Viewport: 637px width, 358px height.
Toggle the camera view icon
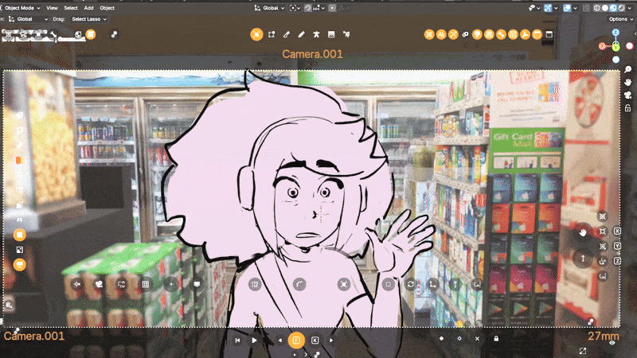coord(627,95)
